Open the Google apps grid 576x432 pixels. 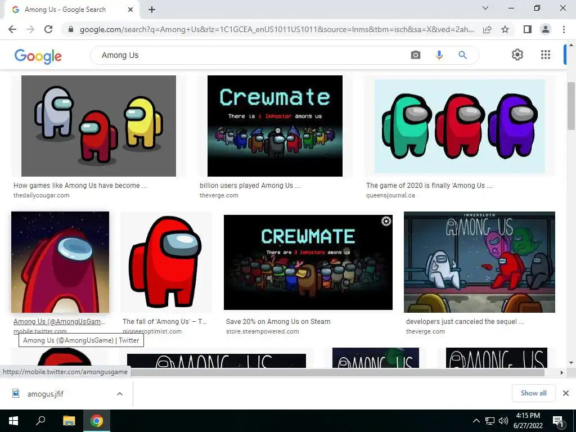click(x=546, y=55)
